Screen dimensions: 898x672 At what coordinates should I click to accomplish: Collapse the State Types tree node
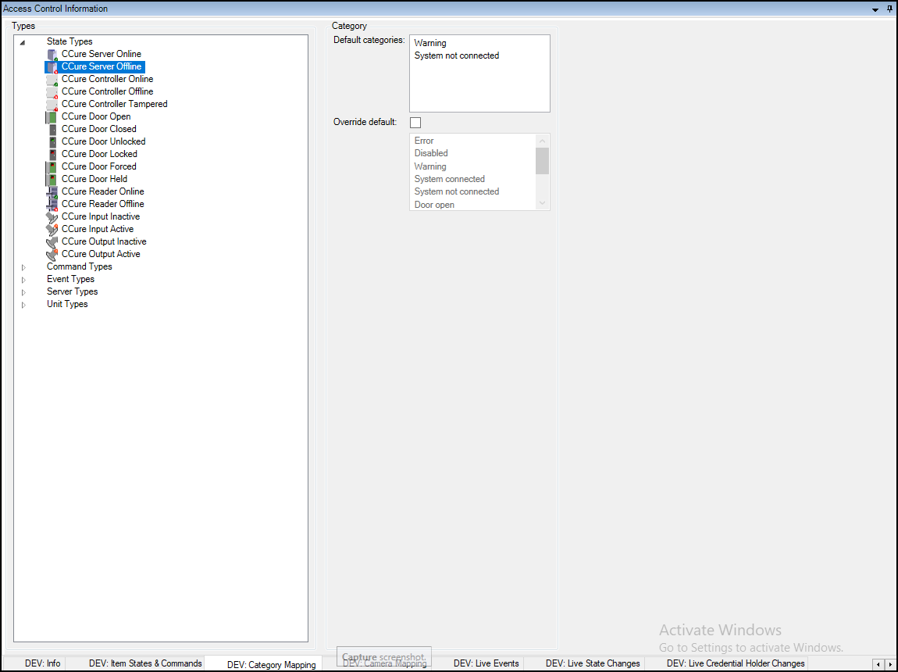tap(23, 41)
